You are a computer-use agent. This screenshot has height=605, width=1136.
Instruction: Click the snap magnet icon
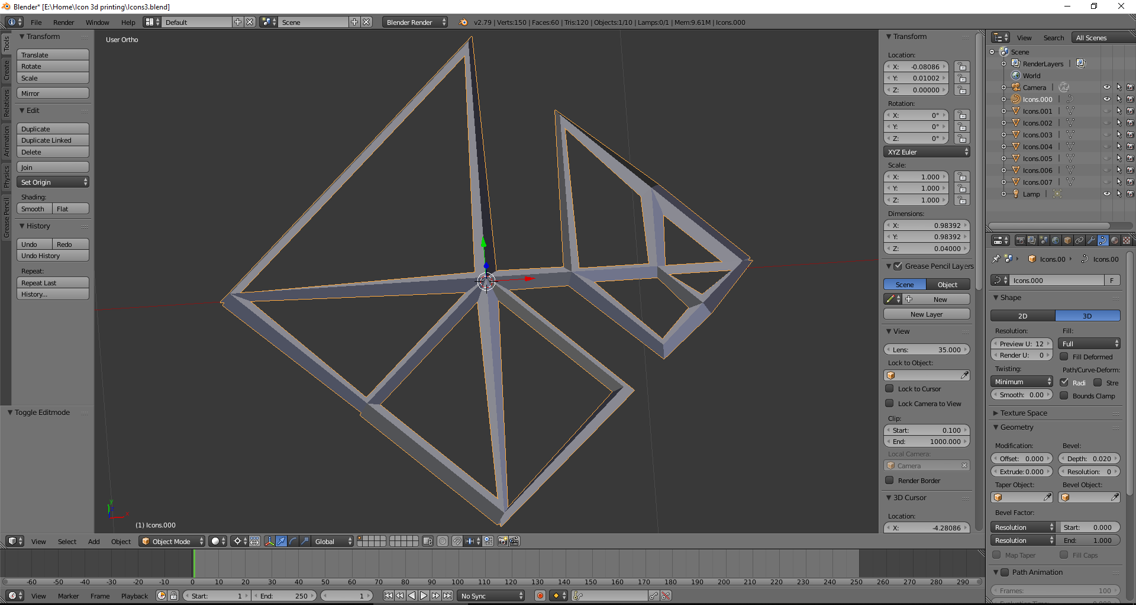click(x=457, y=541)
